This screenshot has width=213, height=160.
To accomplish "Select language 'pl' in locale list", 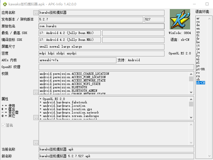I will (198, 62).
